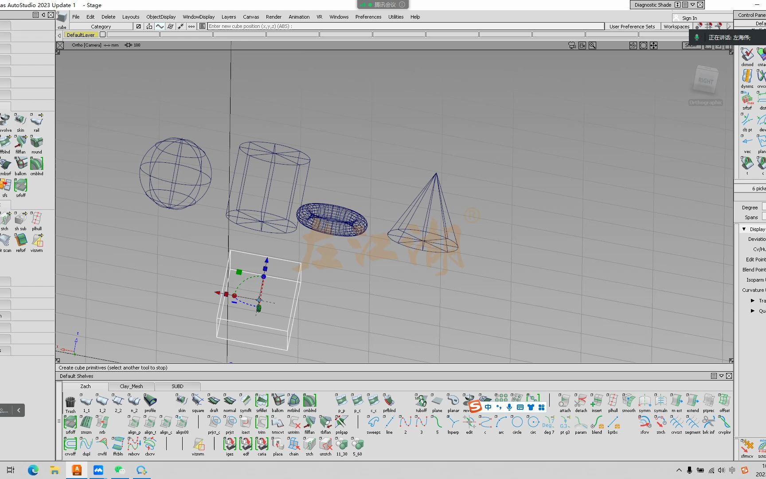Viewport: 766px width, 479px height.
Task: Toggle the DefaultLayer visibility checkbox
Action: pyautogui.click(x=103, y=35)
